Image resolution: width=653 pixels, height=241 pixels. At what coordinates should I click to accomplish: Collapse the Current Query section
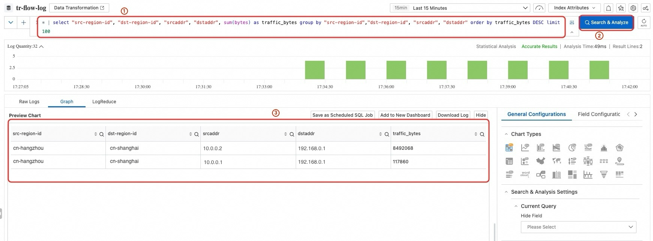click(516, 206)
